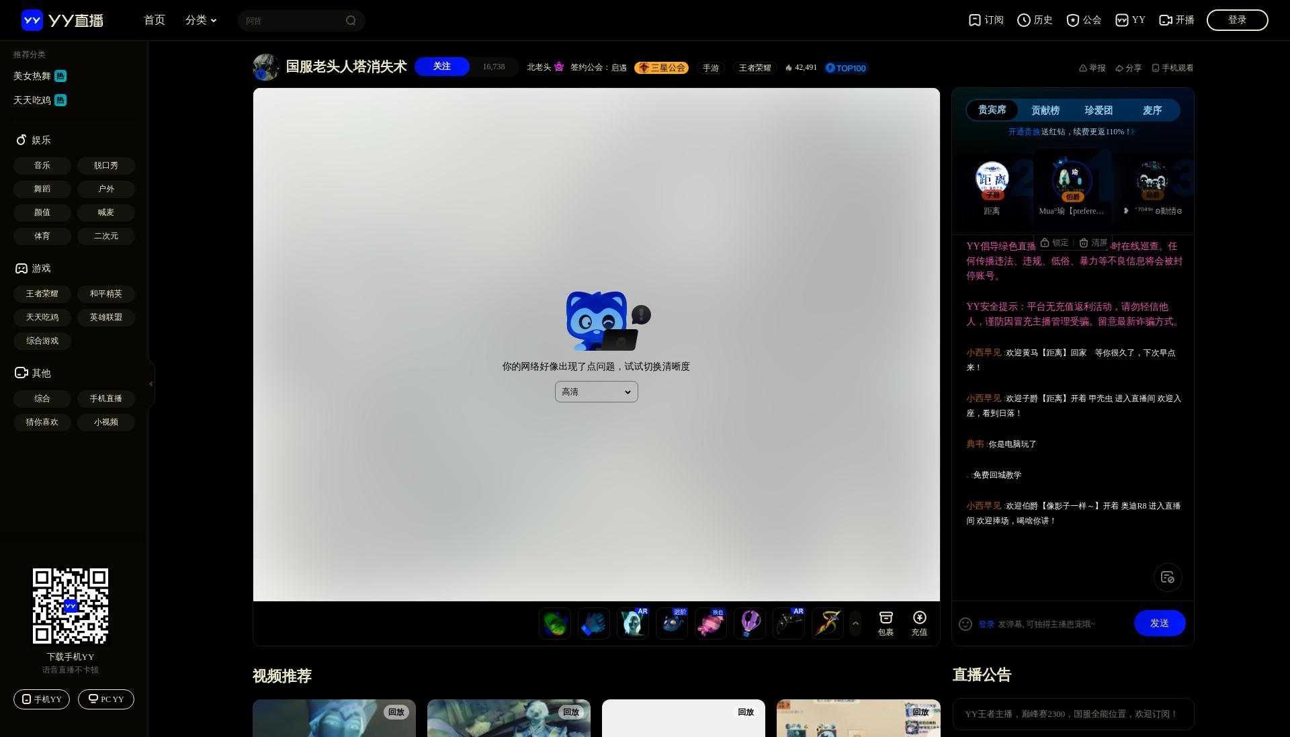Switch to 贡献榜 tab
Image resolution: width=1290 pixels, height=737 pixels.
(1045, 110)
